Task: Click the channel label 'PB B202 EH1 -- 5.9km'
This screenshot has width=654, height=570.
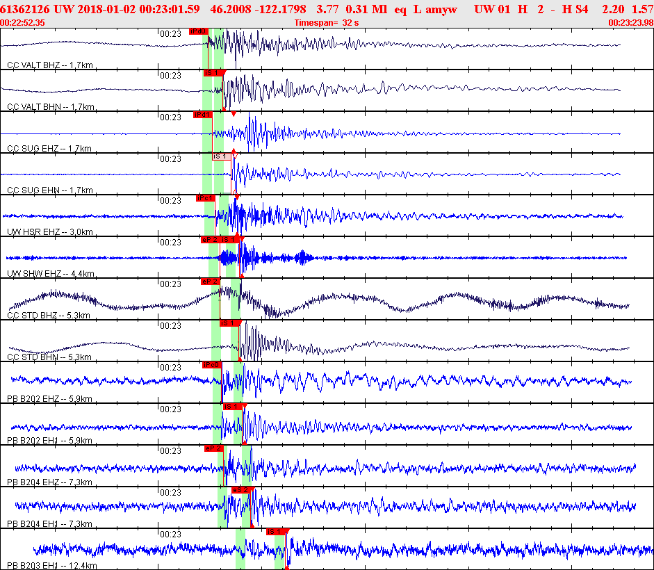Action: (x=49, y=441)
